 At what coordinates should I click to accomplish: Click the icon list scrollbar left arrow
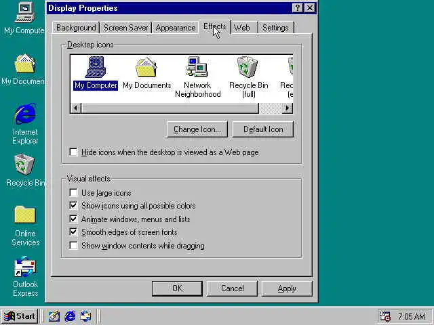point(75,108)
